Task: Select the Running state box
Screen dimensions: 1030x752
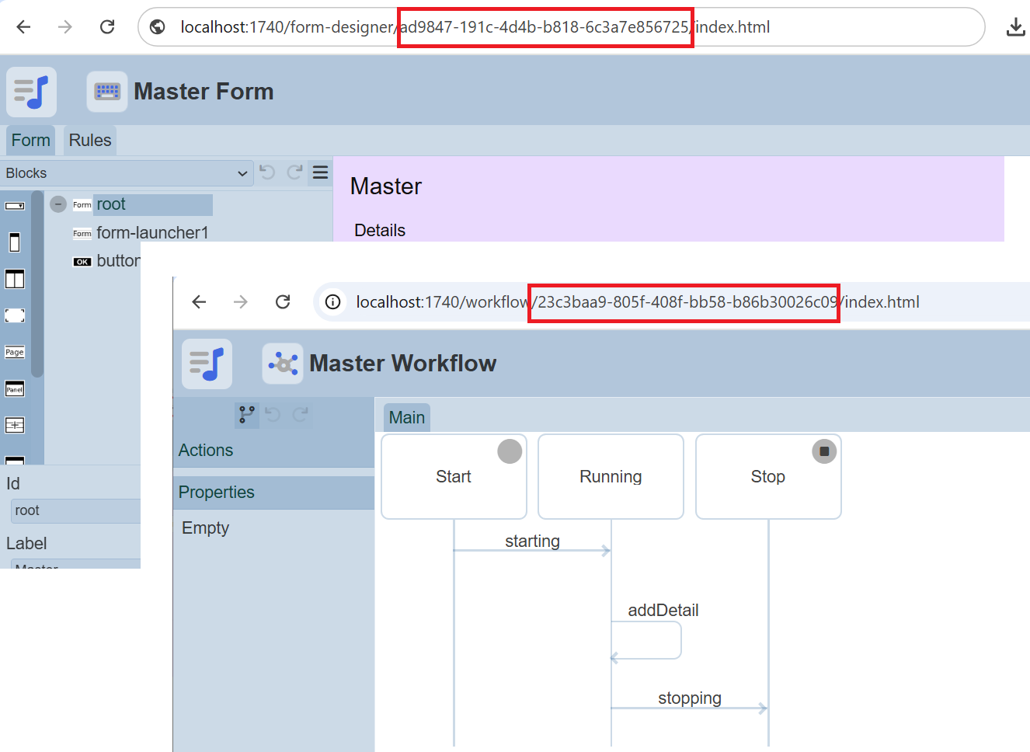Action: point(611,476)
